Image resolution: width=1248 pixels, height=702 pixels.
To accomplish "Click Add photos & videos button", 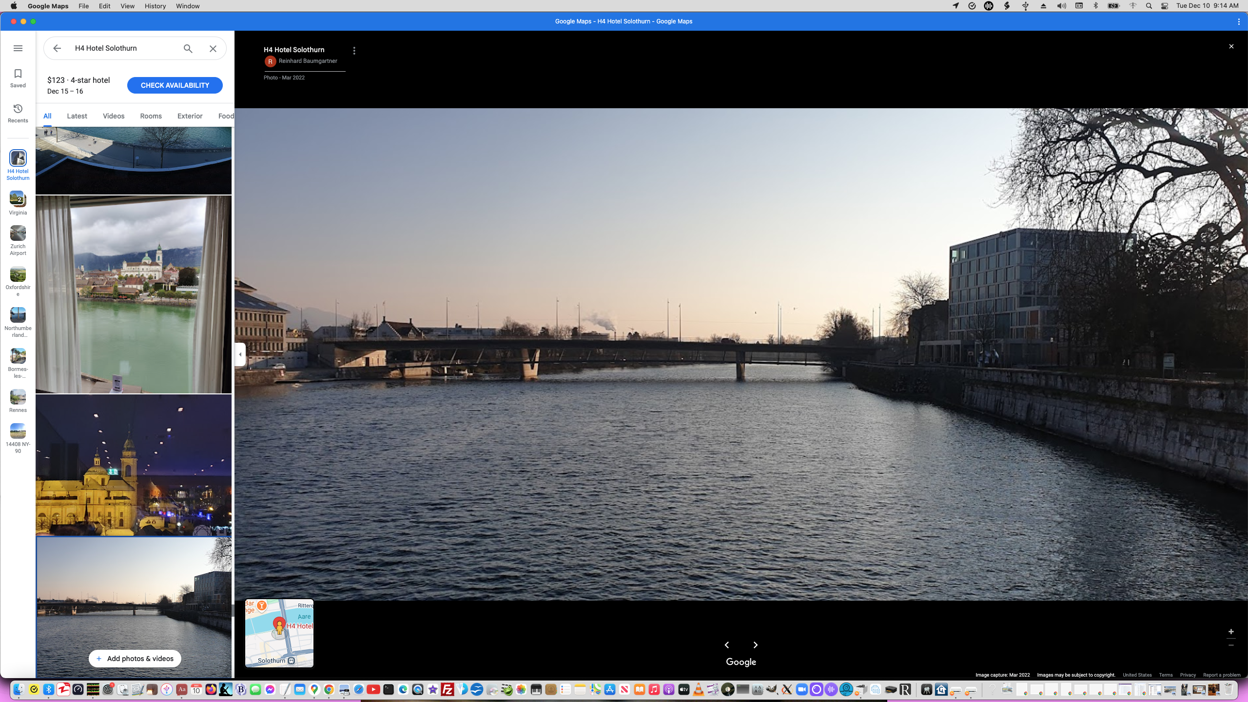I will [135, 659].
